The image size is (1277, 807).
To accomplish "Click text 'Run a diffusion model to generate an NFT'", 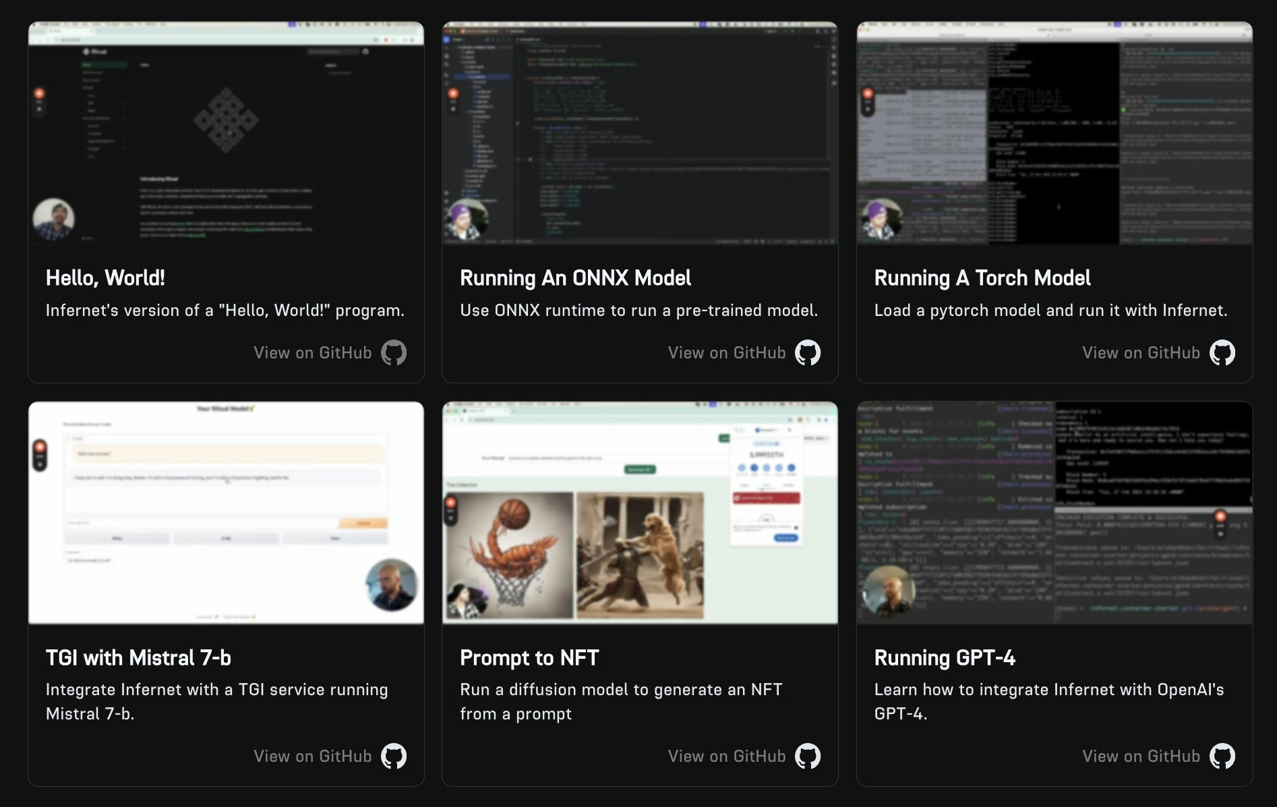I will 621,690.
